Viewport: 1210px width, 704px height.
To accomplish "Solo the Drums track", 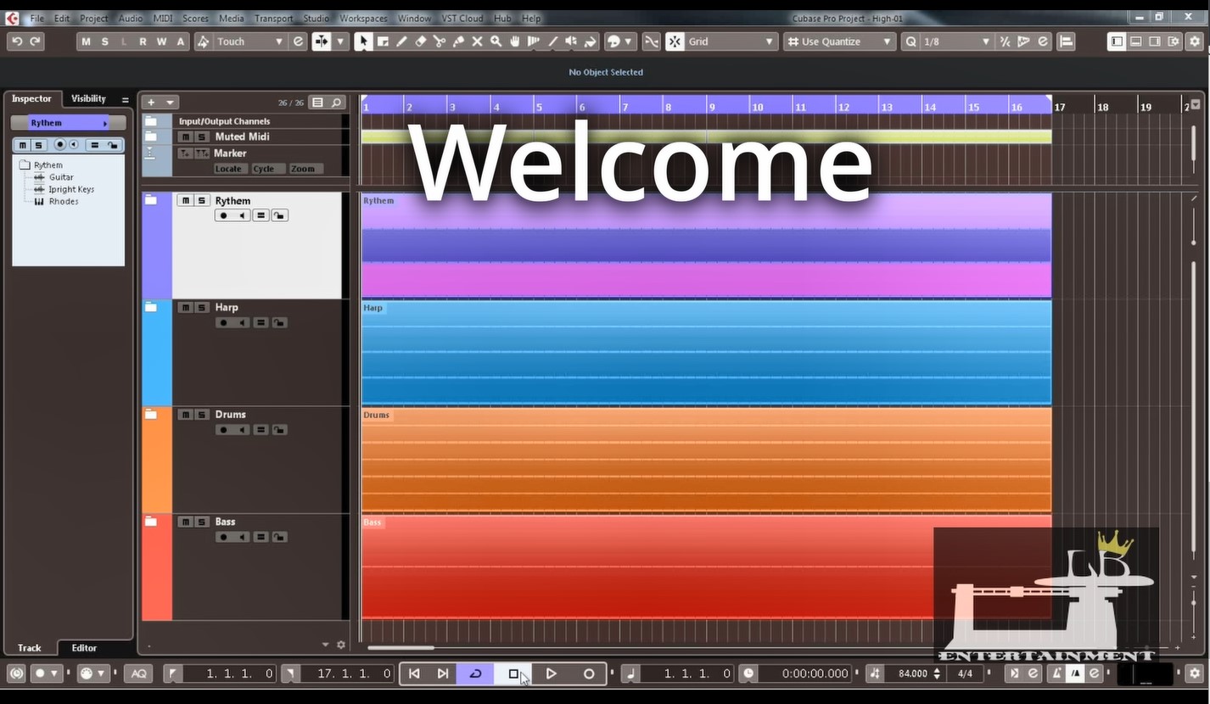I will pyautogui.click(x=201, y=414).
